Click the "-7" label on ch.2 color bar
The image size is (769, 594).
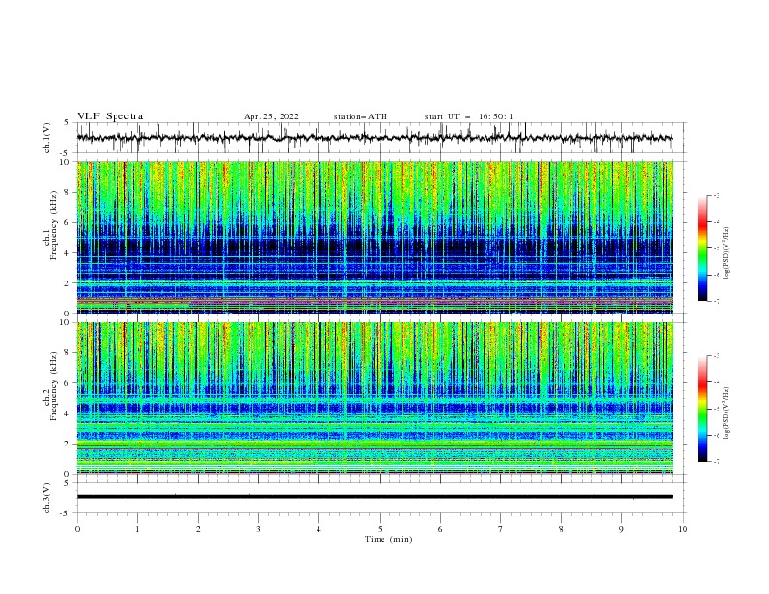(716, 461)
